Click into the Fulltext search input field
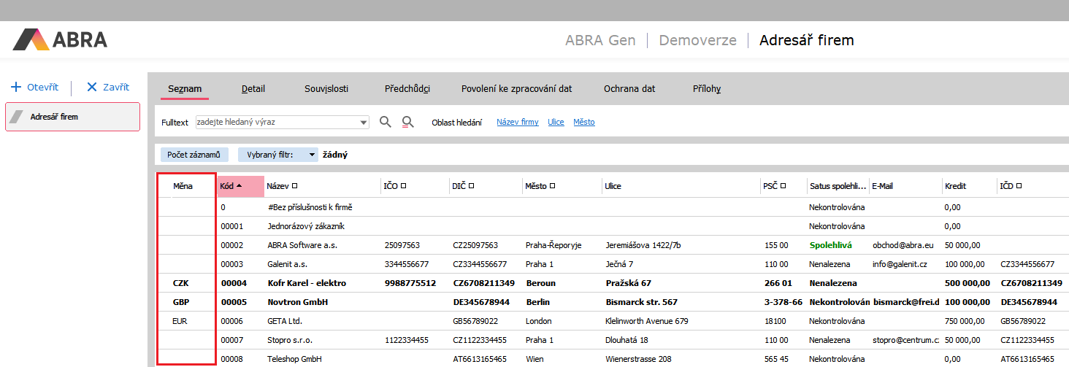Viewport: 1069px width, 367px height. tap(277, 123)
